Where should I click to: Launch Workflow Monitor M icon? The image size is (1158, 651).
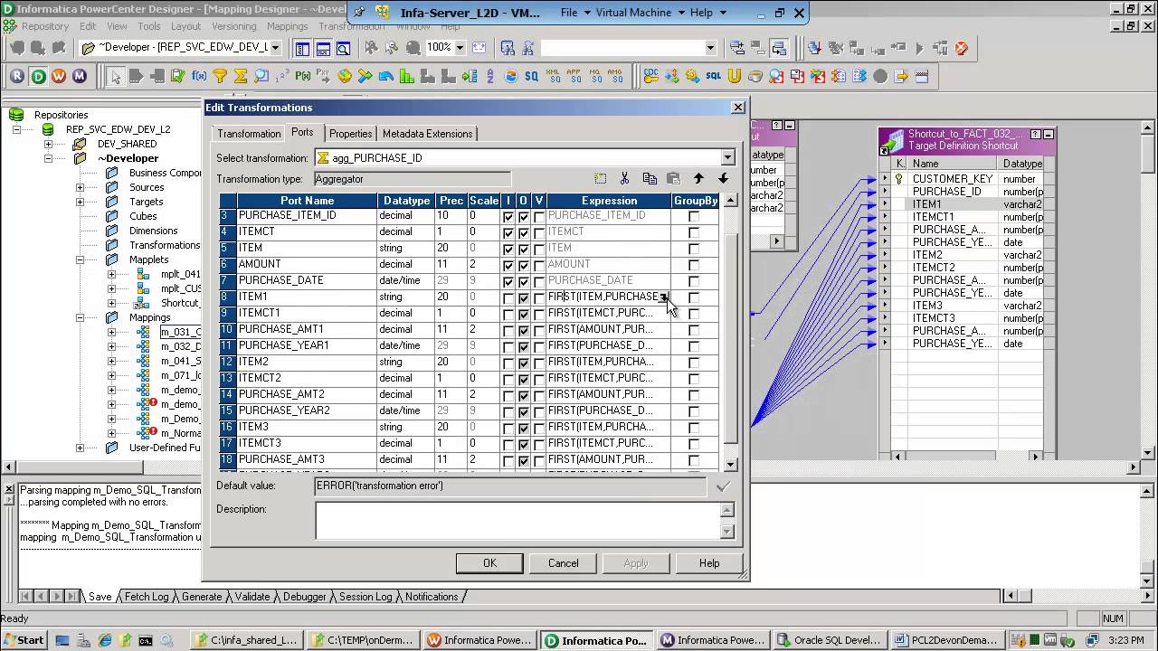80,76
